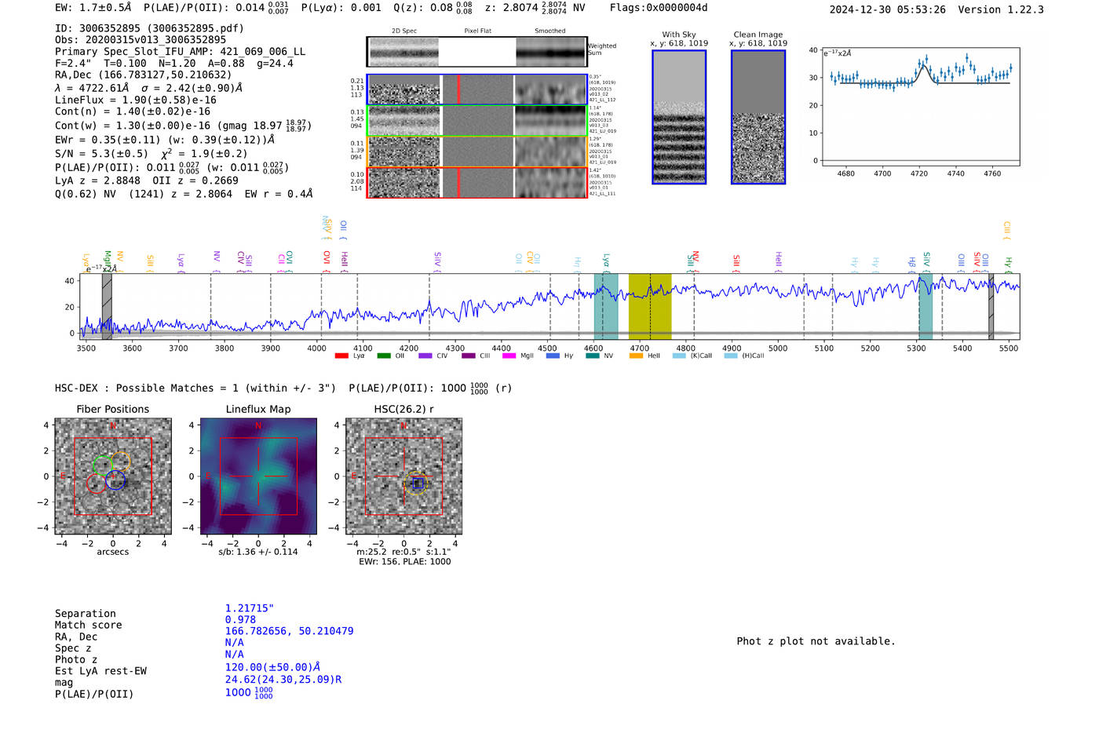The width and height of the screenshot is (1099, 748).
Task: Click the Q(0.62) NV (1241) line
Action: click(184, 194)
